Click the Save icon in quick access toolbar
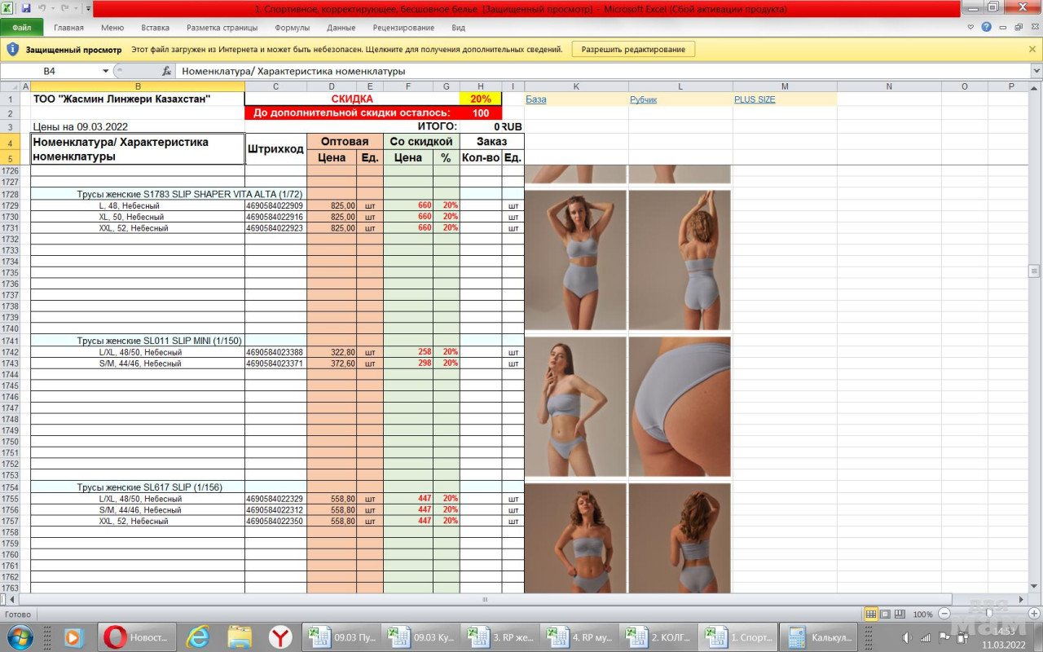This screenshot has width=1043, height=652. pyautogui.click(x=26, y=8)
